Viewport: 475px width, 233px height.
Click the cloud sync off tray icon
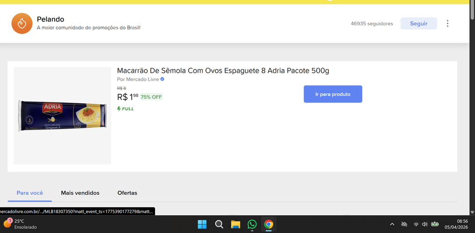click(404, 224)
